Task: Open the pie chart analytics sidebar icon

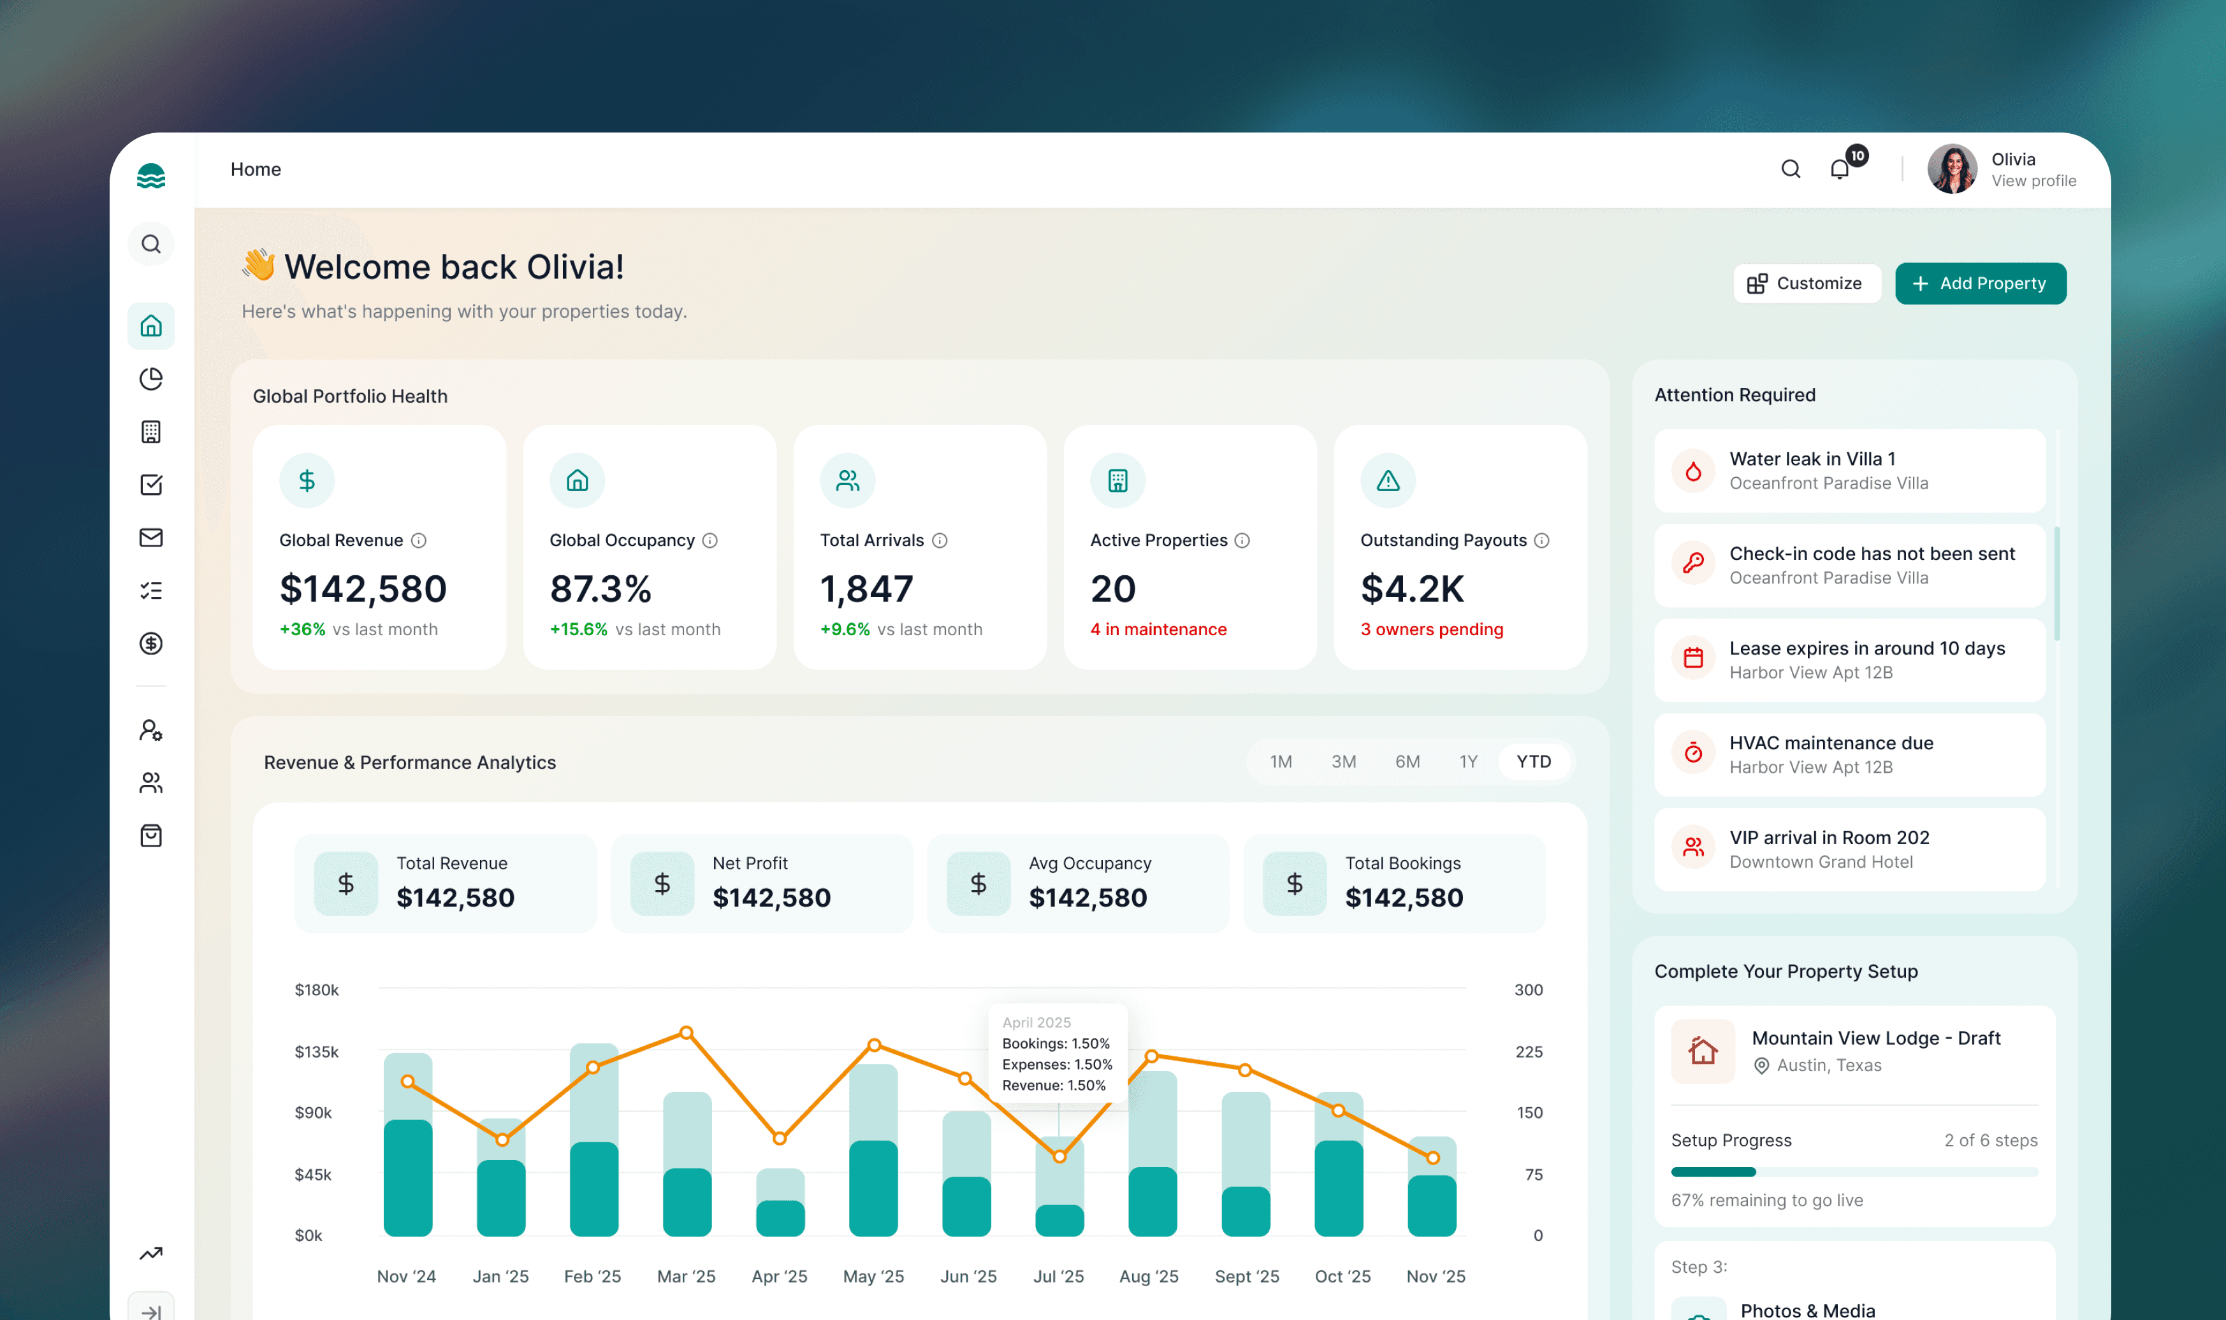Action: [x=151, y=379]
